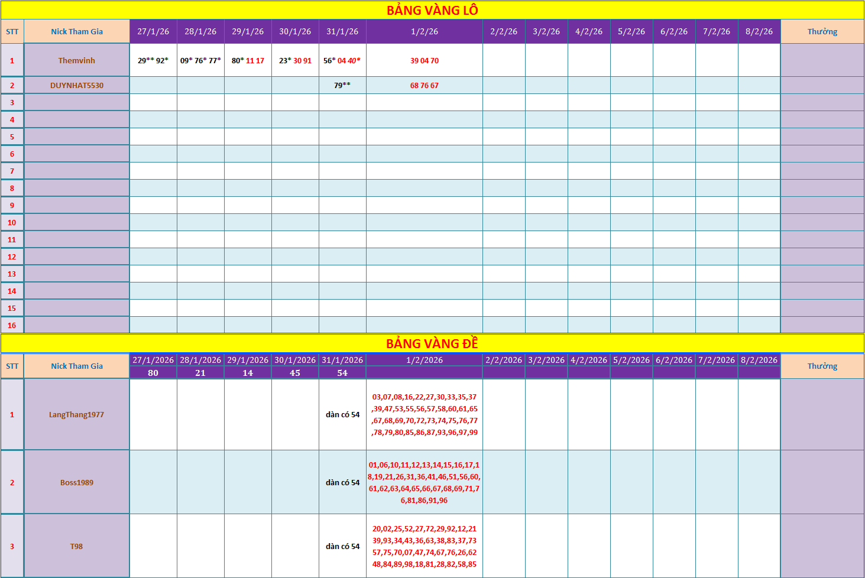Select the BẢNG VÀNG LÔ title banner
Screen dimensions: 865x578
pyautogui.click(x=432, y=10)
